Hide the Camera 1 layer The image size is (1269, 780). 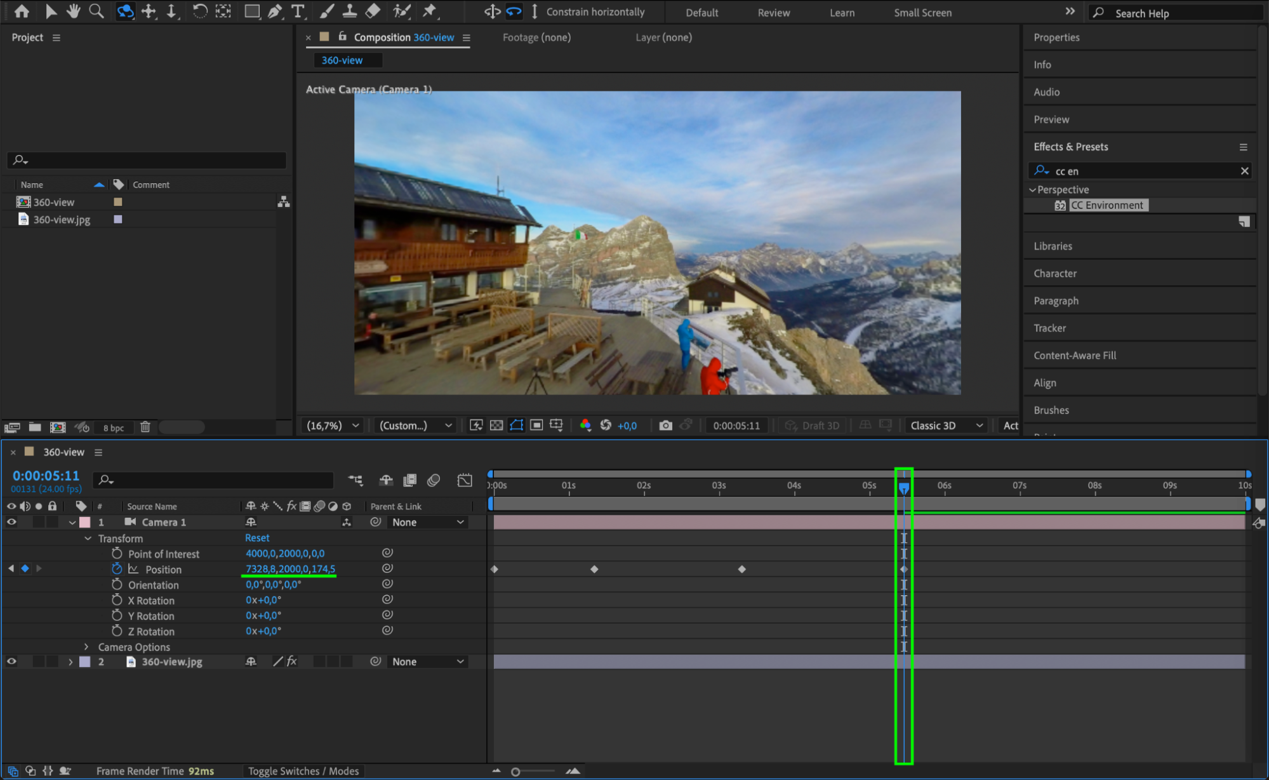11,522
